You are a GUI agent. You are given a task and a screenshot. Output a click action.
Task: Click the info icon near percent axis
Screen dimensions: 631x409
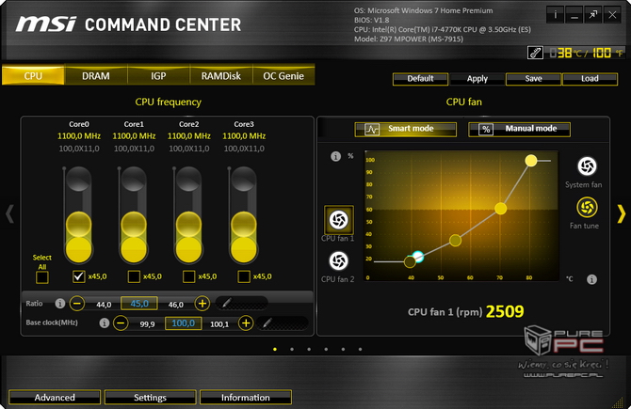pyautogui.click(x=335, y=156)
